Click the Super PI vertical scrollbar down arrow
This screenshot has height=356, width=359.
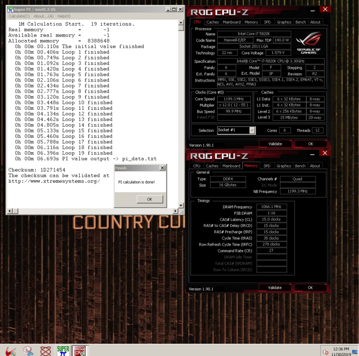(x=181, y=205)
